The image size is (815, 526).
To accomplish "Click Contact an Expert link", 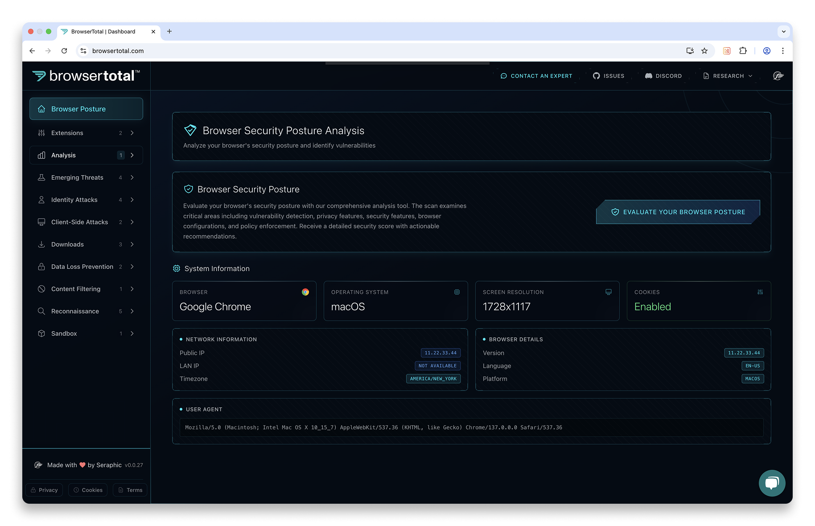I will 536,76.
